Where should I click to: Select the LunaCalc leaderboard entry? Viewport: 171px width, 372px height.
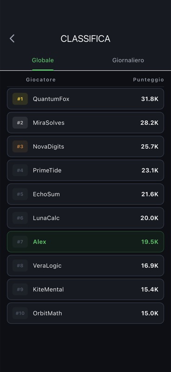85,218
